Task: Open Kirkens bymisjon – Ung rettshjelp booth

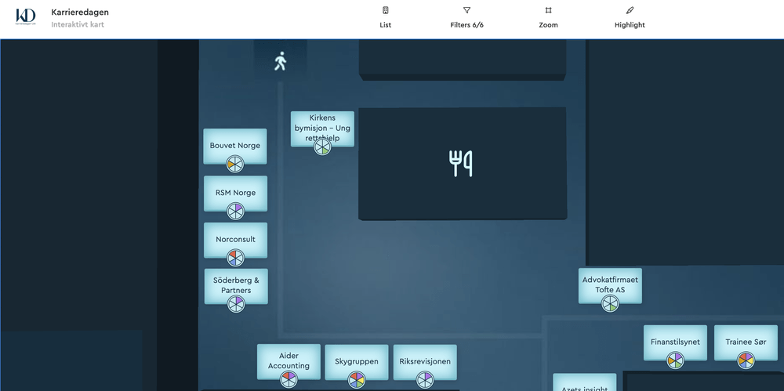Action: pos(322,129)
